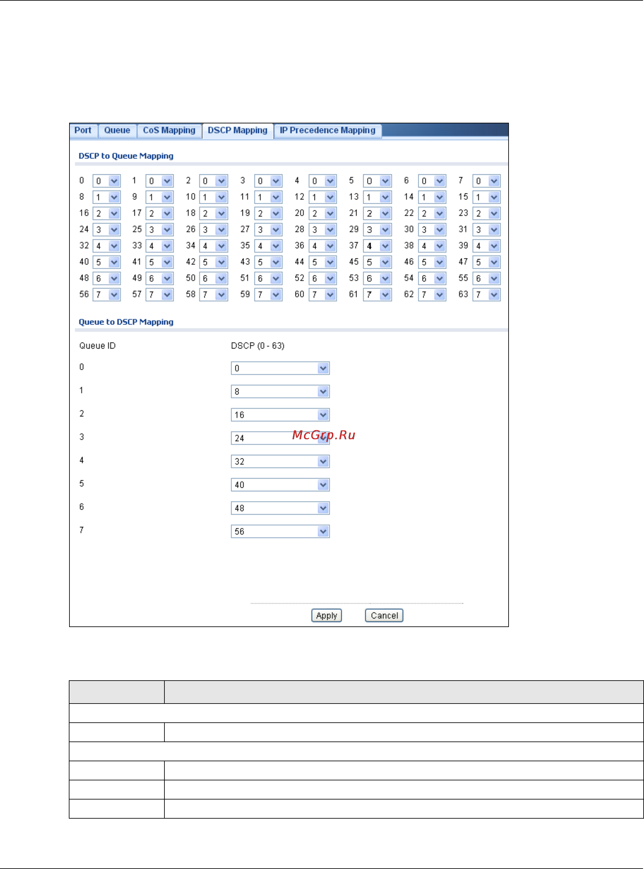
Task: Expand queue dropdown for DSCP 59
Action: tap(268, 295)
